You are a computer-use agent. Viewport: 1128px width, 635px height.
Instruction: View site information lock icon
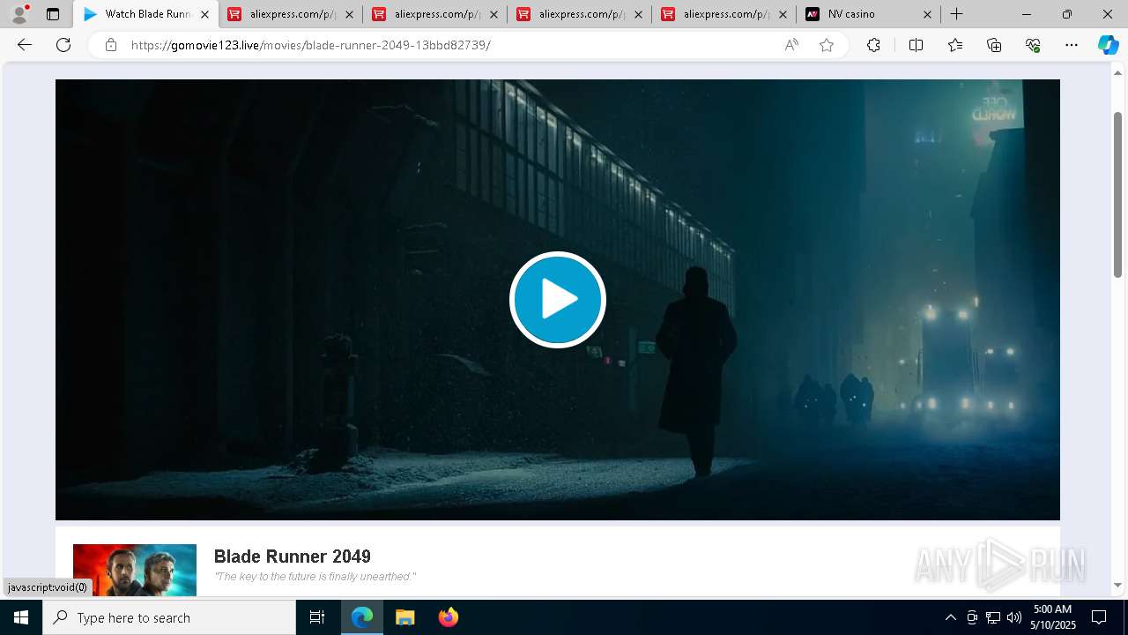110,45
